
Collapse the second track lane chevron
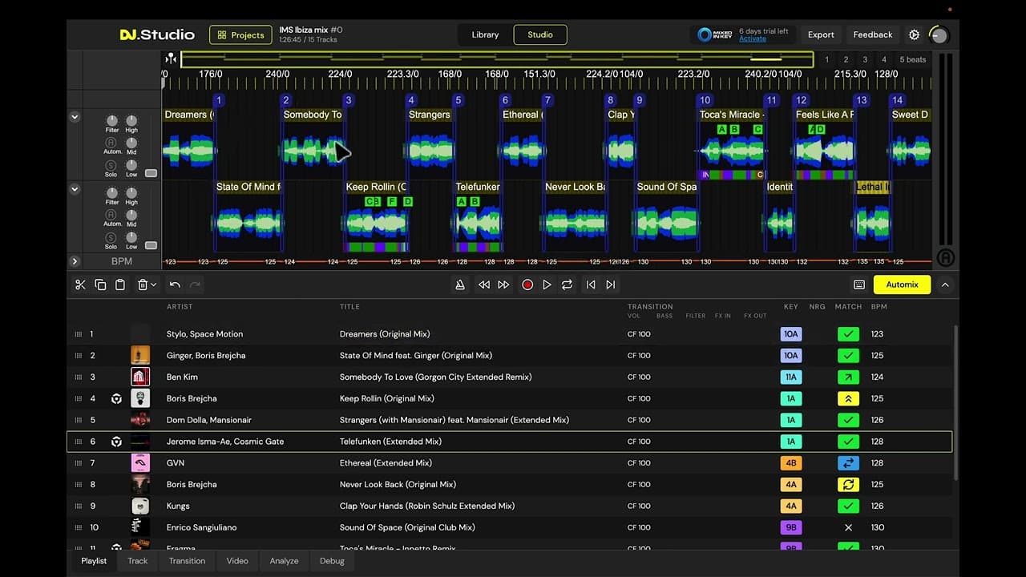(75, 189)
